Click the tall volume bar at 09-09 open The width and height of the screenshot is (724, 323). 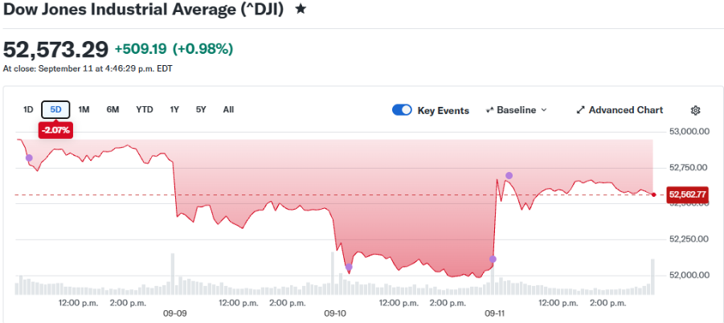(173, 274)
